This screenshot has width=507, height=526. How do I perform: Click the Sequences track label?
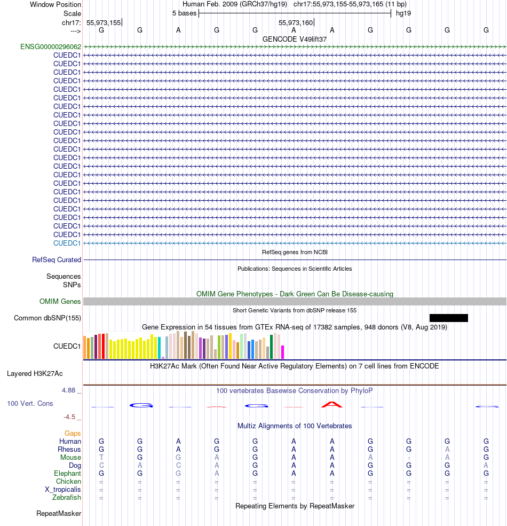click(64, 277)
